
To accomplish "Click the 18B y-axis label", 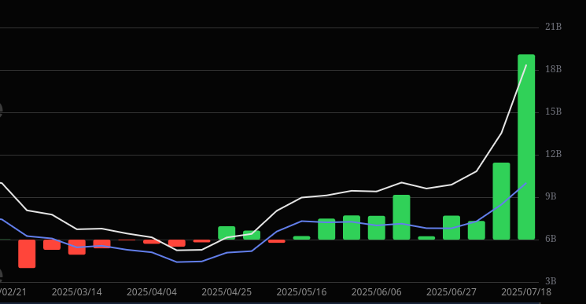I will click(x=554, y=69).
